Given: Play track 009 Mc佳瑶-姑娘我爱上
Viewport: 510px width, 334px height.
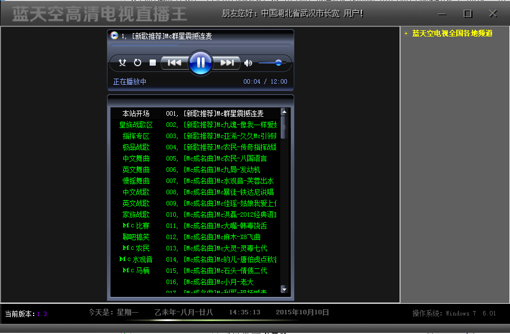Looking at the screenshot, I should pos(221,203).
